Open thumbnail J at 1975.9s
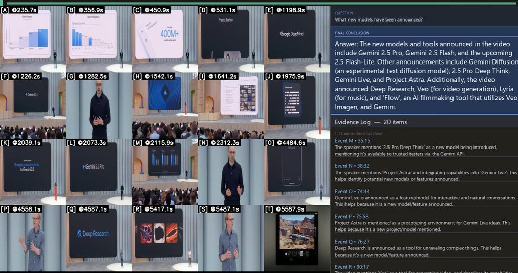 point(297,106)
